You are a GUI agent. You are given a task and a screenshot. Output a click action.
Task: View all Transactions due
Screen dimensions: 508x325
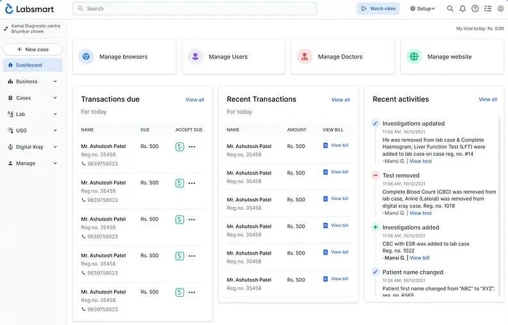[195, 99]
